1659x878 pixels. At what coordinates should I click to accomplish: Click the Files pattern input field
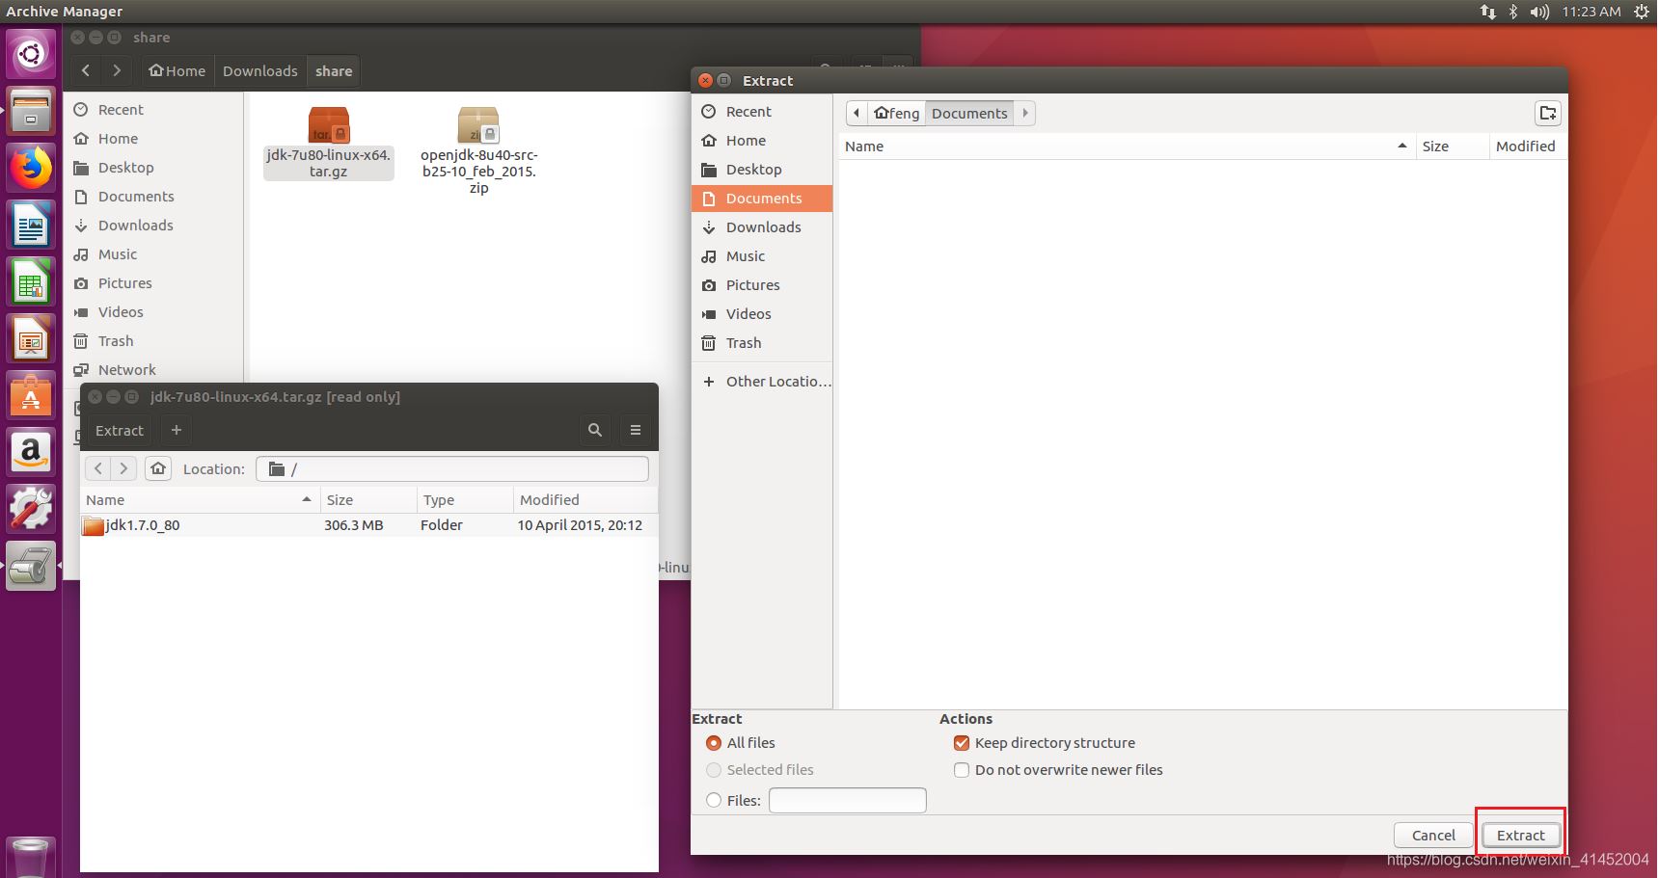(x=847, y=800)
